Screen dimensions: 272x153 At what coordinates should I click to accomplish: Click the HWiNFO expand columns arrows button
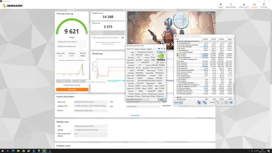(x=176, y=103)
